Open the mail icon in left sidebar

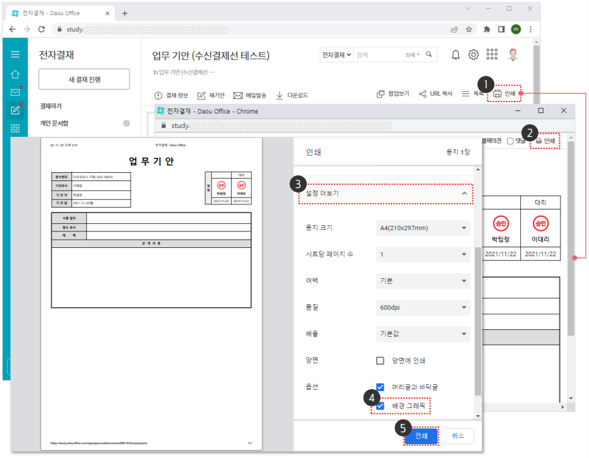point(15,92)
